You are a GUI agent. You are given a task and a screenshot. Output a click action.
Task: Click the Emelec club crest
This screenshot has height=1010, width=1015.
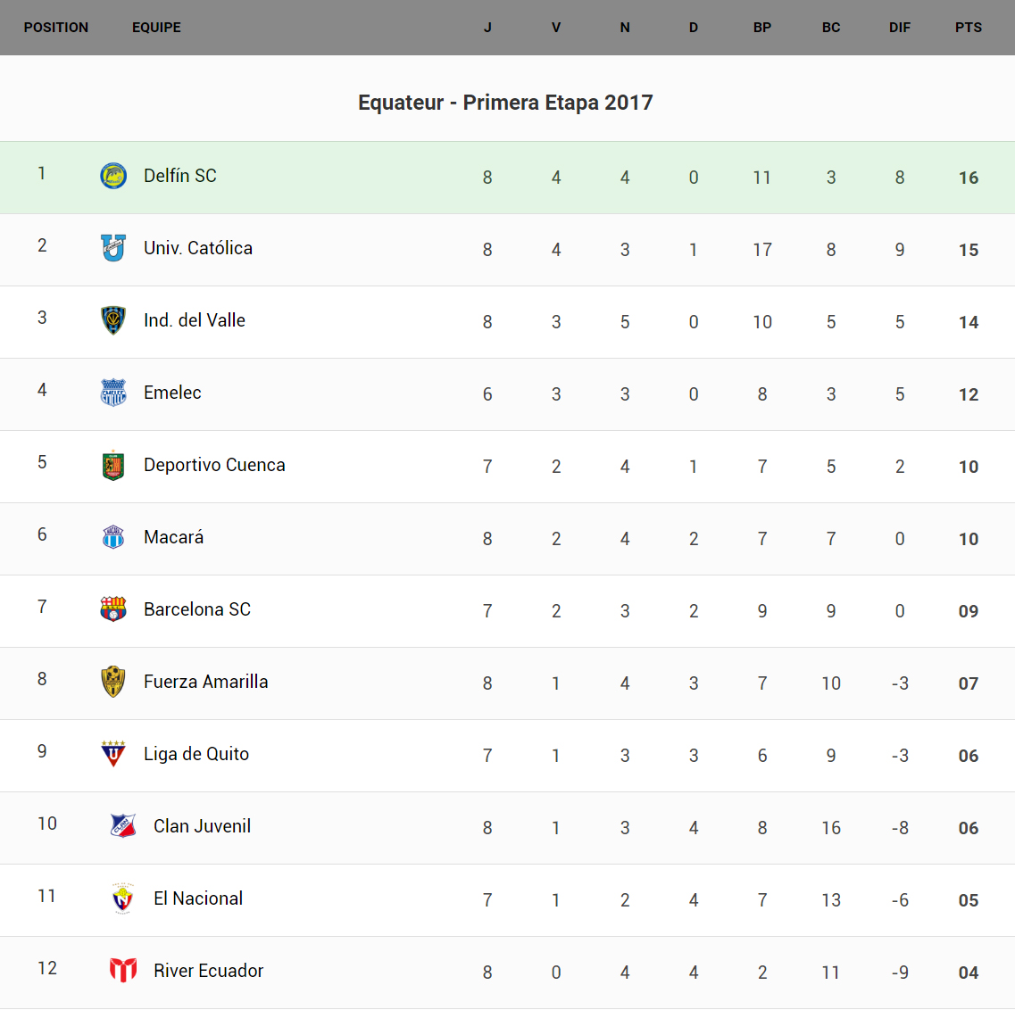click(x=113, y=393)
